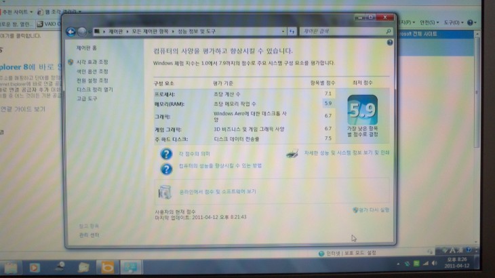This screenshot has height=278, width=495.
Task: Click 온라인에서 점수 및 소프트웨어 보기 link
Action: tap(218, 191)
